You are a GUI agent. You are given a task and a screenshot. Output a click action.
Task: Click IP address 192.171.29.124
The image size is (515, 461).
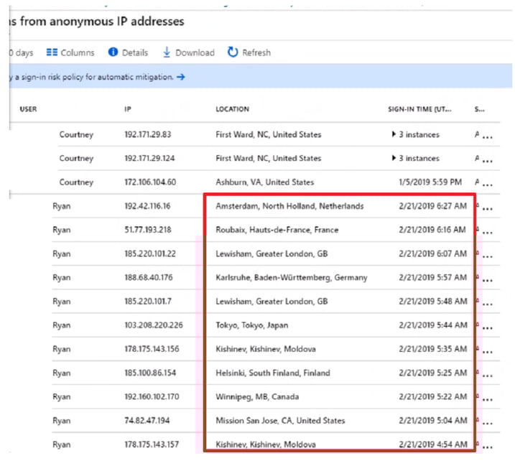click(x=149, y=158)
